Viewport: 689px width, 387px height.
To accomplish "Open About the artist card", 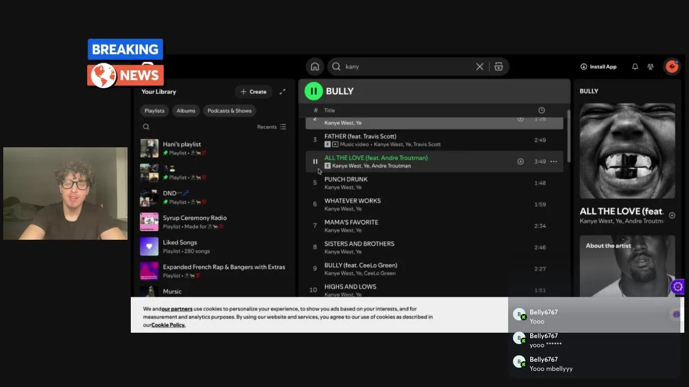I will tap(627, 266).
